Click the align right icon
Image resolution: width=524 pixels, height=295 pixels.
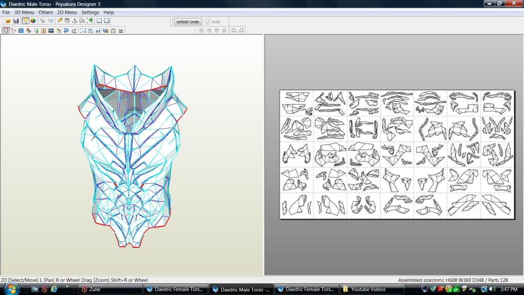point(209,31)
